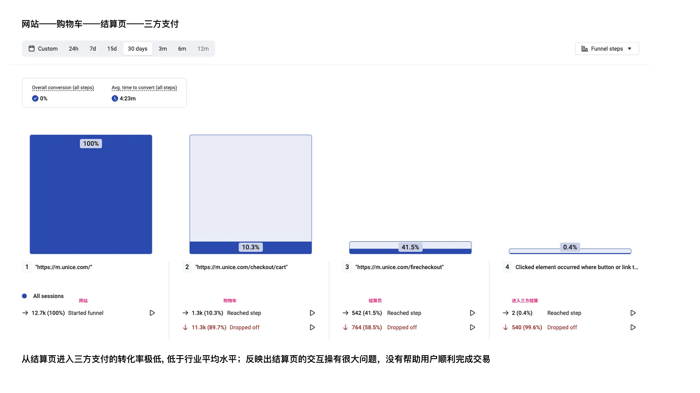Select the 30 days time range
The width and height of the screenshot is (700, 393).
(138, 49)
